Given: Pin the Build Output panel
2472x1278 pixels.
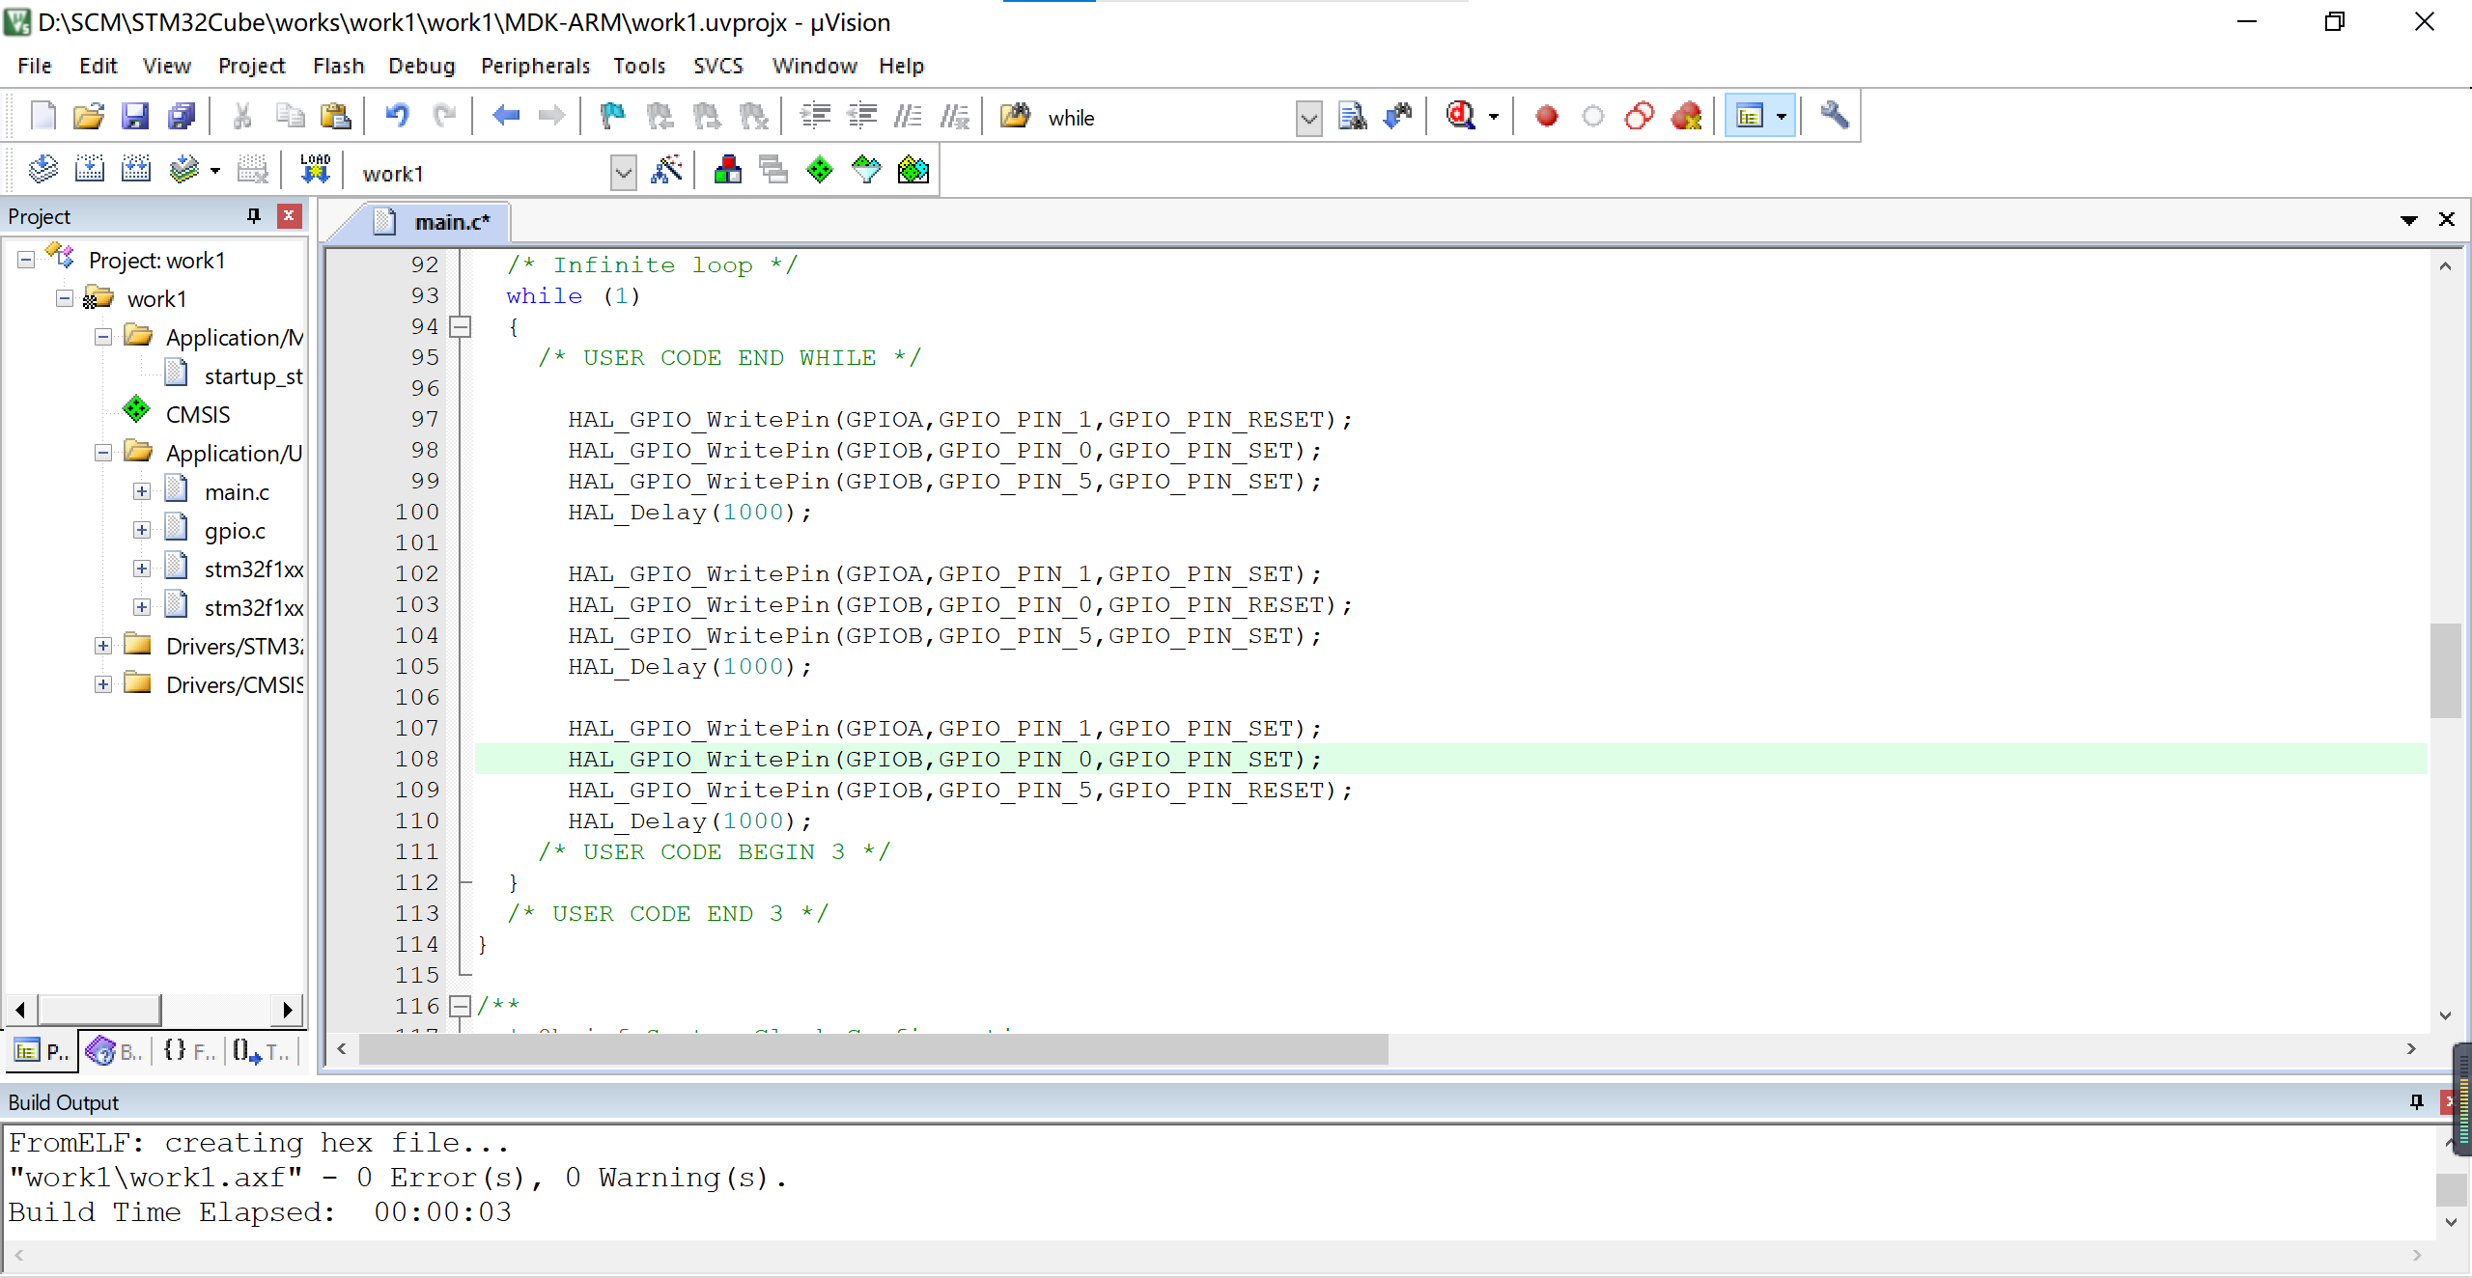Looking at the screenshot, I should (x=2417, y=1101).
